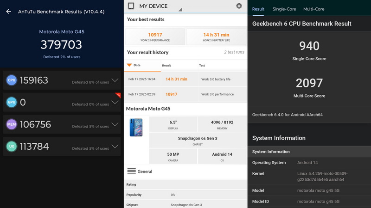Switch to the Multi-Core tab
The width and height of the screenshot is (371, 208).
[x=314, y=9]
